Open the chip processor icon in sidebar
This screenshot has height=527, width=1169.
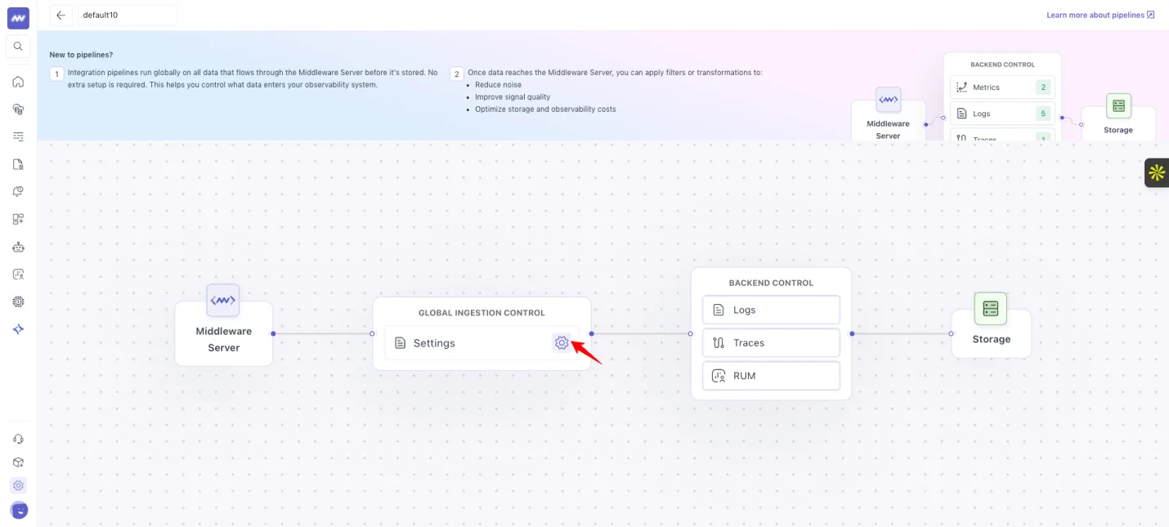[18, 301]
